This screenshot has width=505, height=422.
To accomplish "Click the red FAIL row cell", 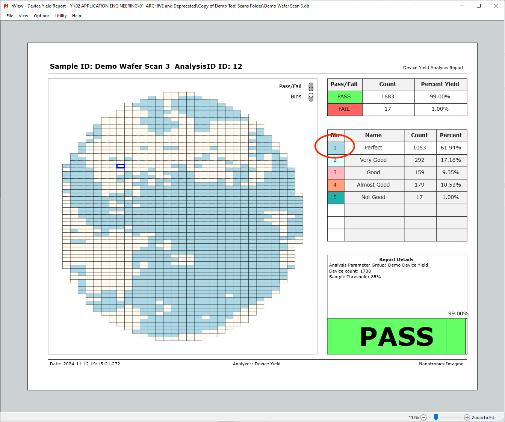I will click(x=344, y=109).
